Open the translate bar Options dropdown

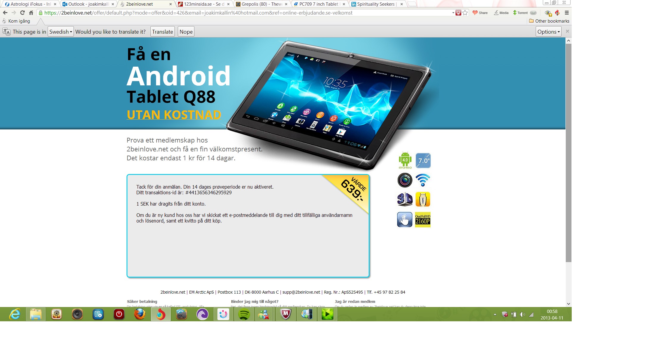[x=548, y=32]
